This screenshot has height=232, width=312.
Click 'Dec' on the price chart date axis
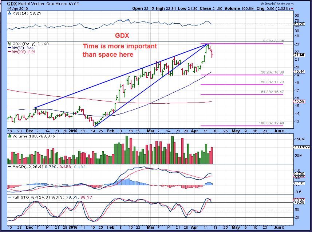[29, 131]
